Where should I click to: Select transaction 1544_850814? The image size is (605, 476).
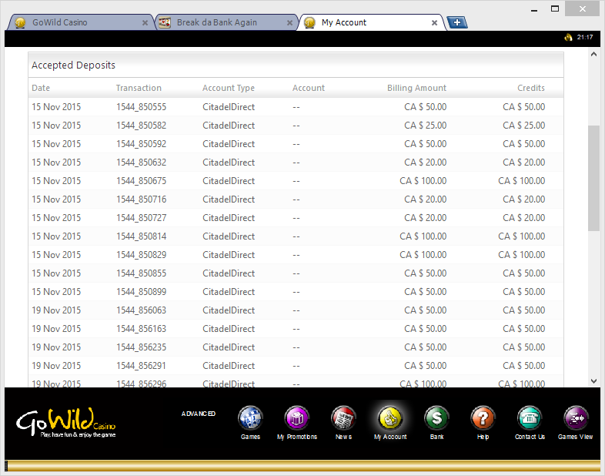(x=141, y=236)
